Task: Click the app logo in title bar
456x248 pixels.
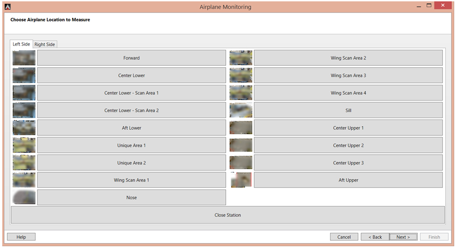Action: (x=8, y=7)
